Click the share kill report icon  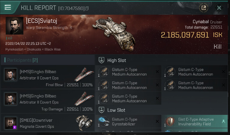tap(204, 8)
